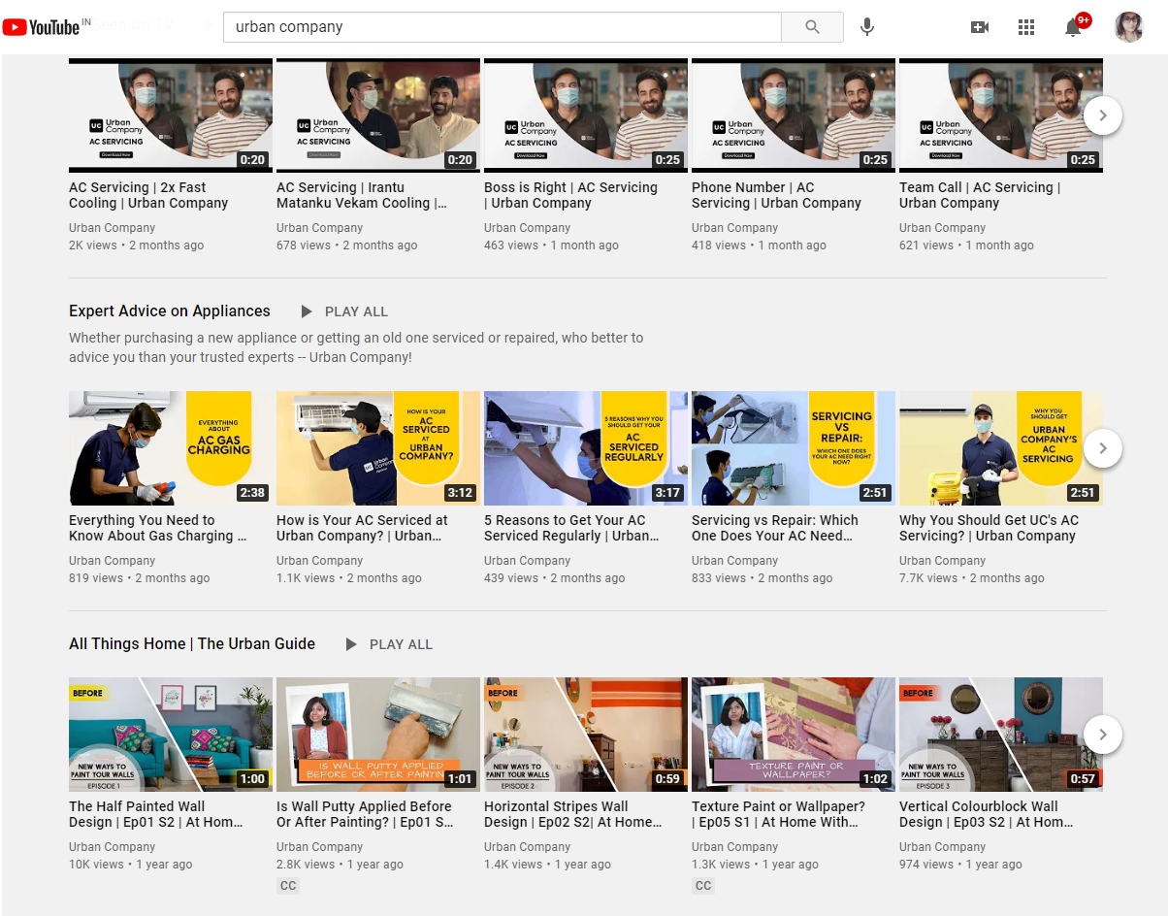Activate voice search microphone icon
Viewport: 1168px width, 916px height.
(x=867, y=27)
